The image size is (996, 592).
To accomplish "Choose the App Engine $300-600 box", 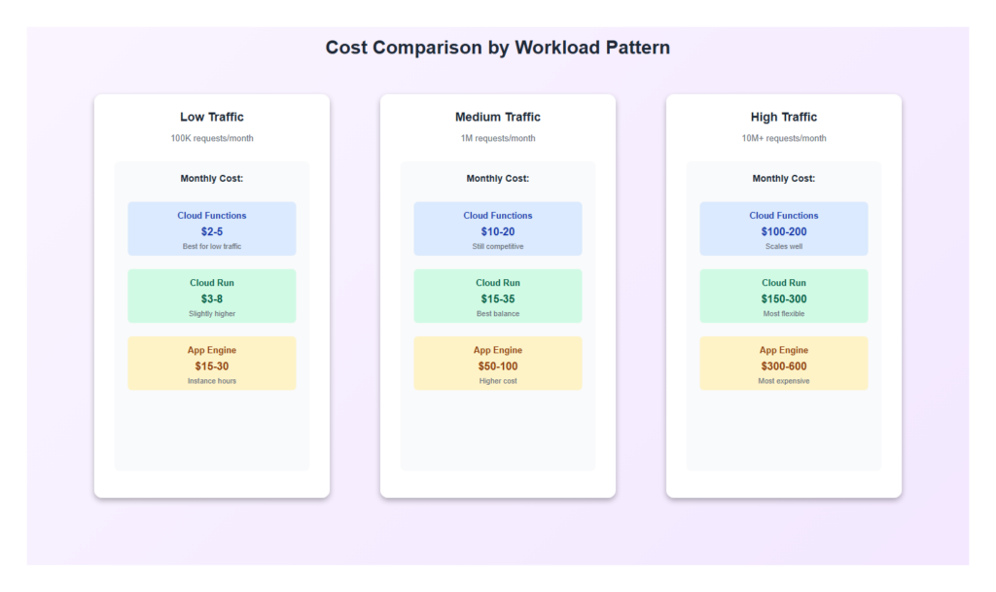I will coord(784,364).
